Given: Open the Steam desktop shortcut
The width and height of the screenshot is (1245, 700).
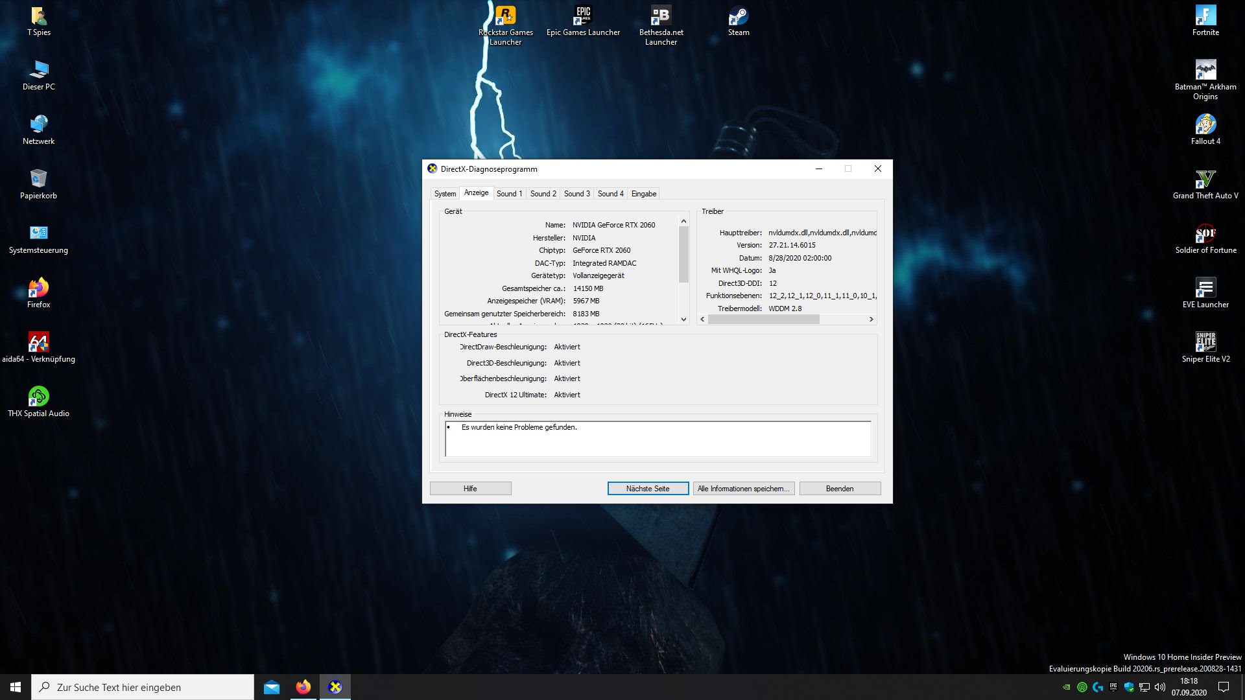Looking at the screenshot, I should 738,16.
